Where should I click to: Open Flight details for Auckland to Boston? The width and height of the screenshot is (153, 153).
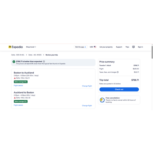[x=18, y=105]
